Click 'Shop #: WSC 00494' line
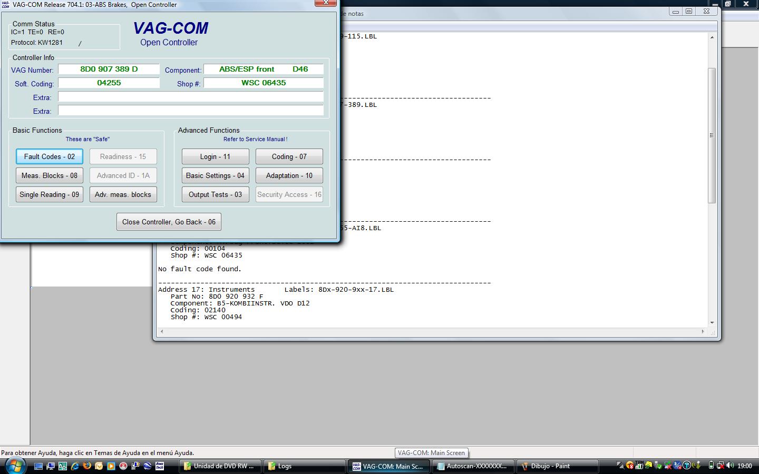The width and height of the screenshot is (759, 474). point(206,317)
